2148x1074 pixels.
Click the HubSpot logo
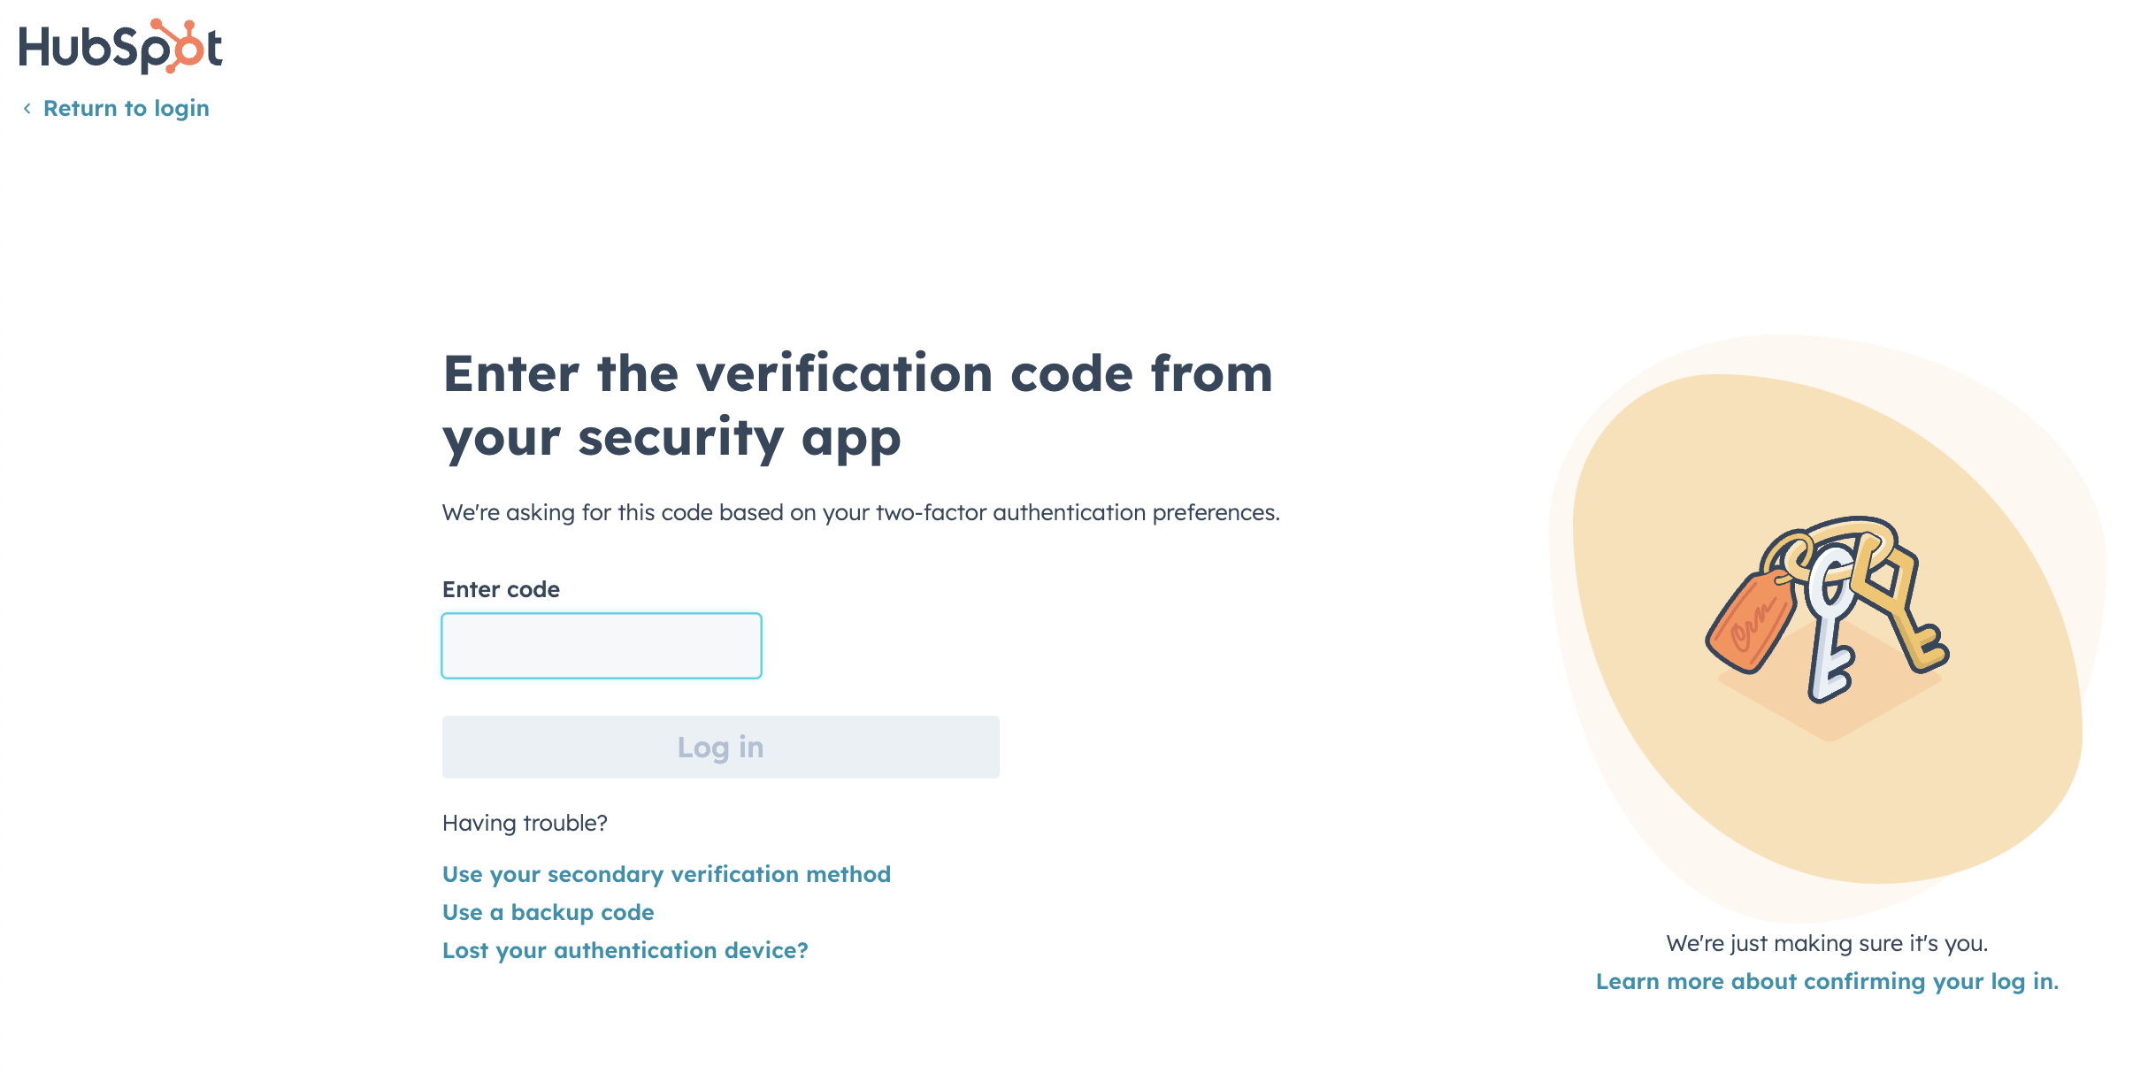pyautogui.click(x=119, y=47)
